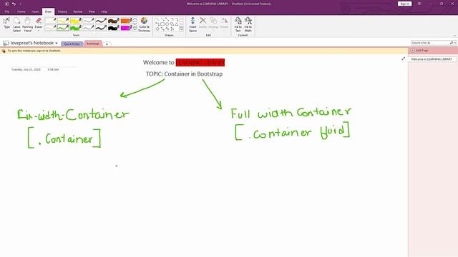Select the magenta highlighter pen
This screenshot has height=257, width=458.
[126, 28]
